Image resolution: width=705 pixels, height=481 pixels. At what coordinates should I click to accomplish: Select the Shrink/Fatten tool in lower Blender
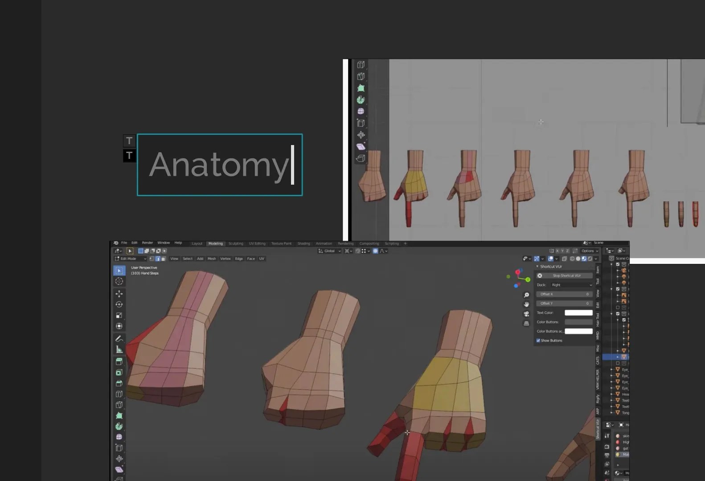tap(119, 459)
